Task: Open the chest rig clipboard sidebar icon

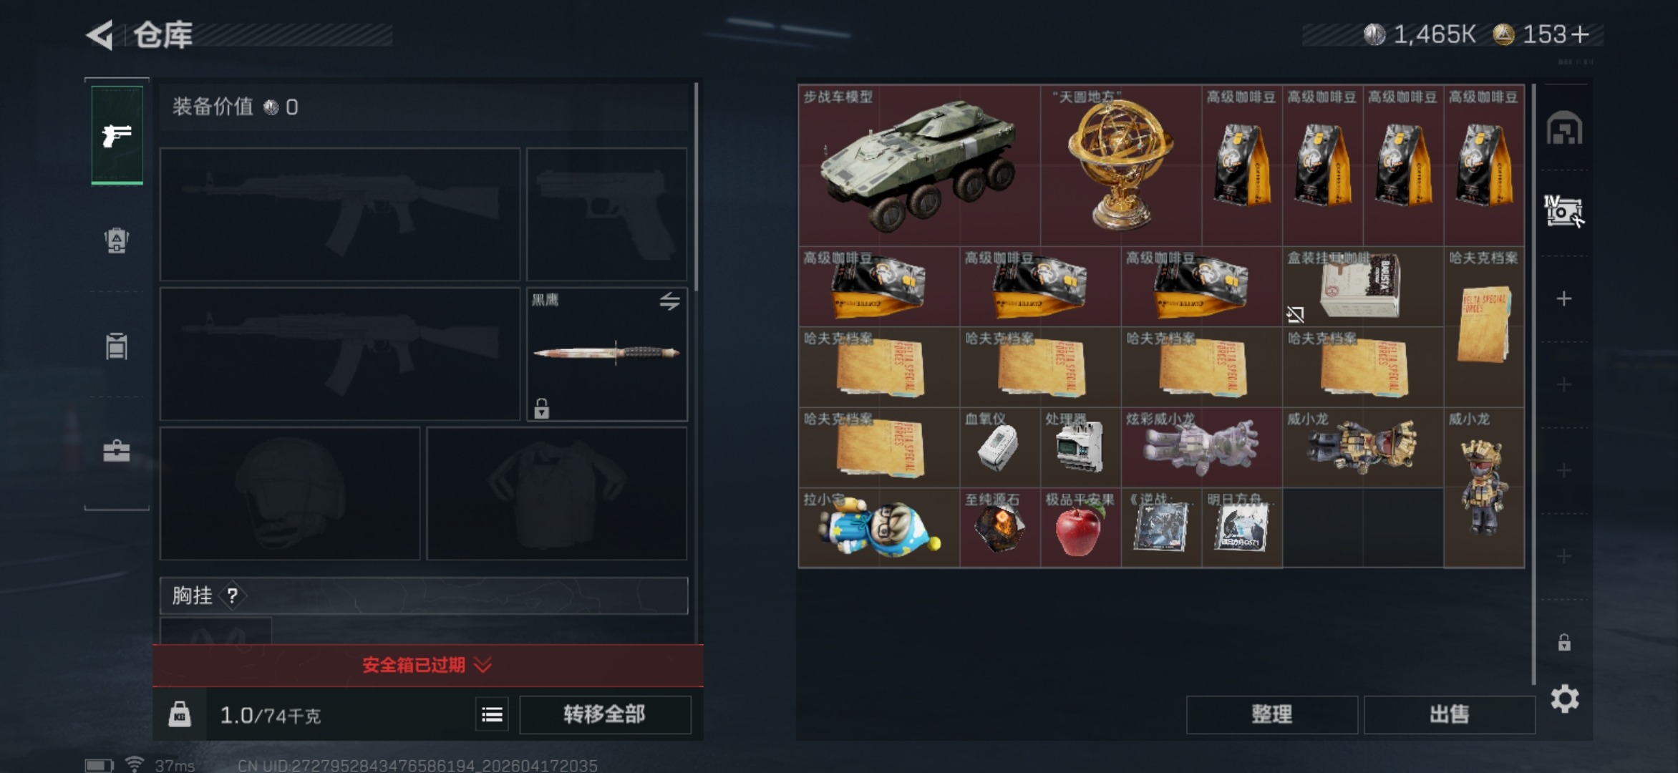Action: click(117, 346)
